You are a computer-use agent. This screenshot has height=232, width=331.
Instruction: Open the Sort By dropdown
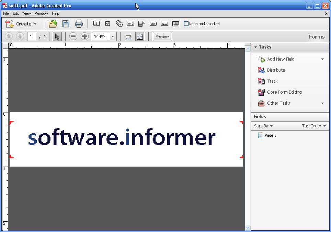pyautogui.click(x=263, y=126)
